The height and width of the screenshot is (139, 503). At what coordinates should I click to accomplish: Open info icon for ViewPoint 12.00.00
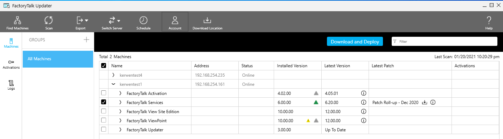363,120
